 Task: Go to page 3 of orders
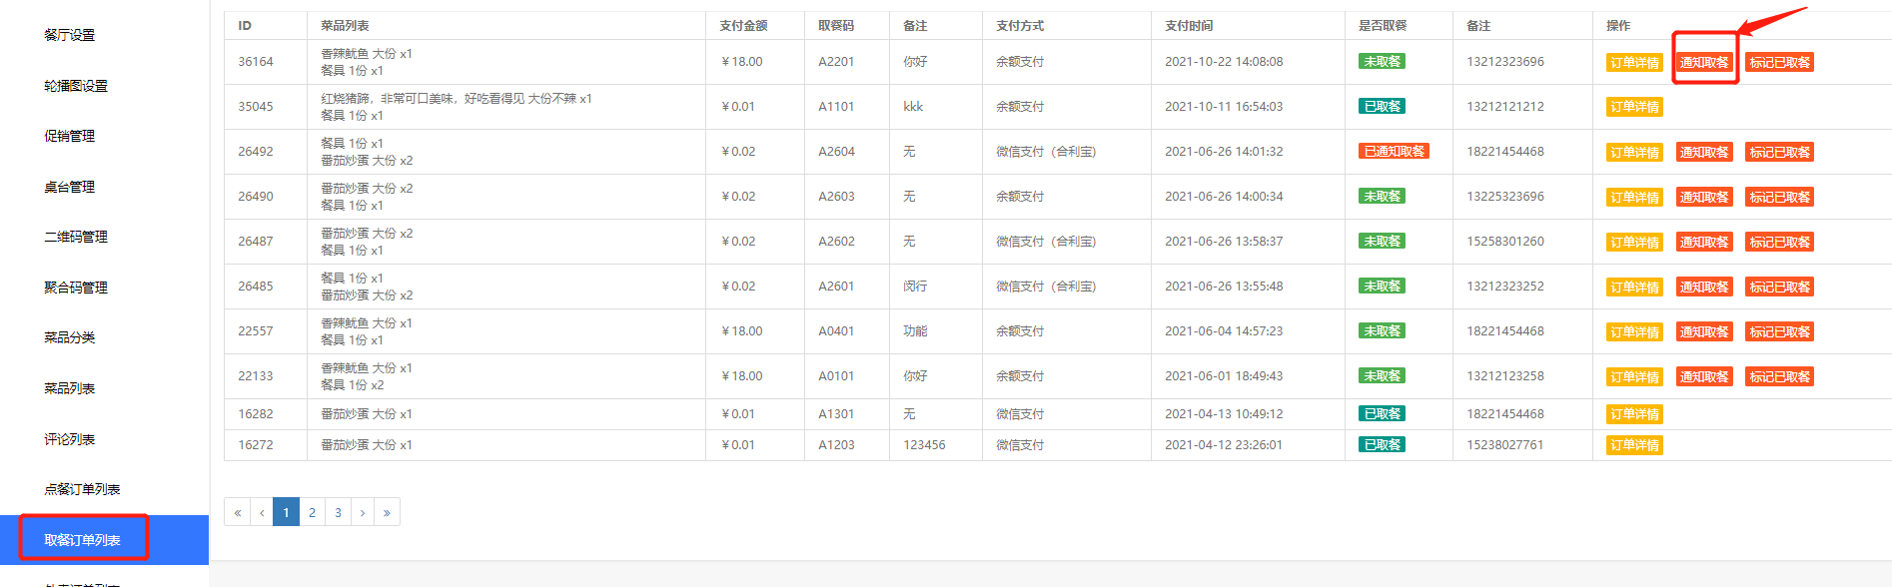click(x=338, y=512)
